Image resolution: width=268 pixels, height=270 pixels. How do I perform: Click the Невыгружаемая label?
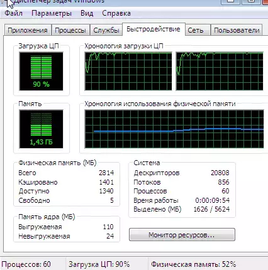[x=44, y=236]
